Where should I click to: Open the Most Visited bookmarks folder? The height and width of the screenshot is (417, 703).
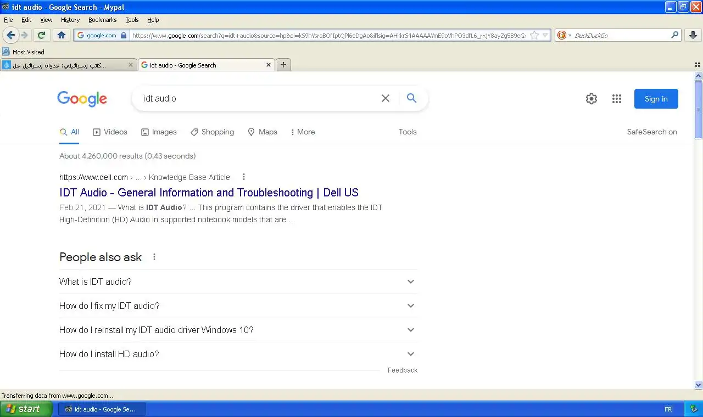(x=24, y=52)
